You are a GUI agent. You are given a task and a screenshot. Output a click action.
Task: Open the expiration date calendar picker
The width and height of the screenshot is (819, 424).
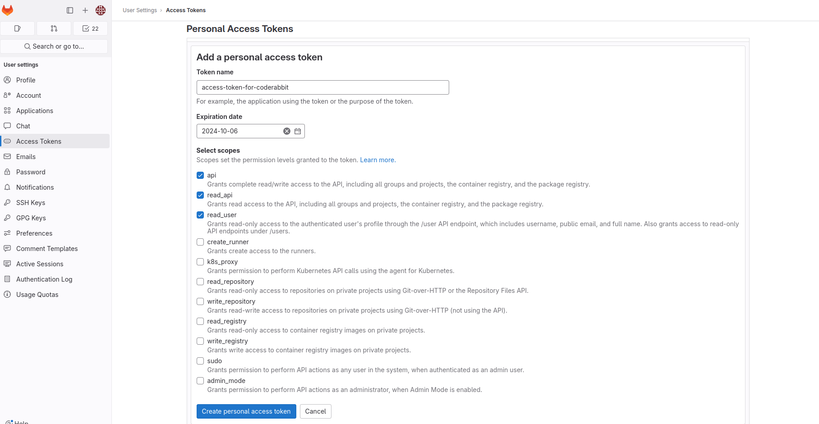298,131
